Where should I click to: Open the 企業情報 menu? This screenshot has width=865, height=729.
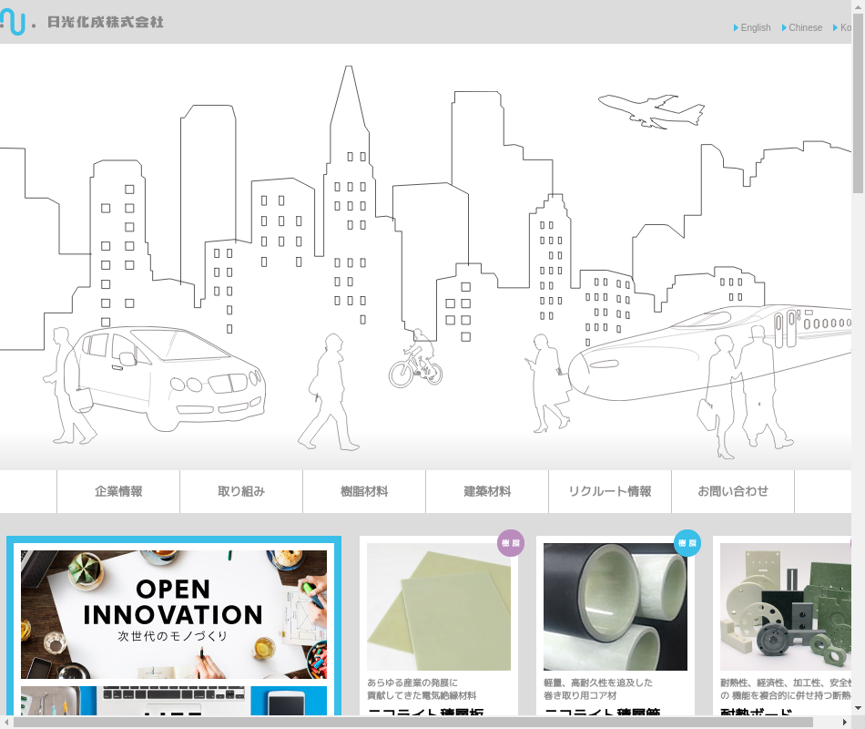pos(118,492)
